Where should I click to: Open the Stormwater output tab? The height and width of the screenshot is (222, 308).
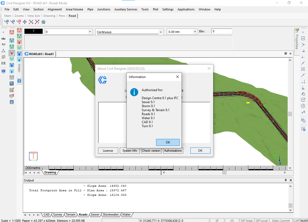coord(111,215)
